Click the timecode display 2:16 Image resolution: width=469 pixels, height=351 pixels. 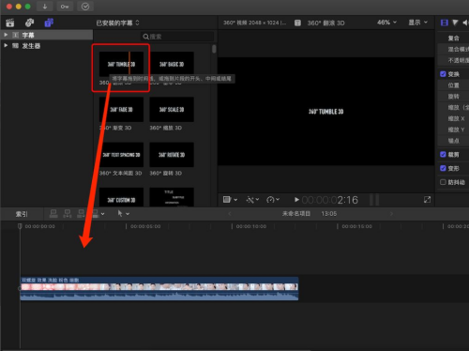pyautogui.click(x=330, y=200)
